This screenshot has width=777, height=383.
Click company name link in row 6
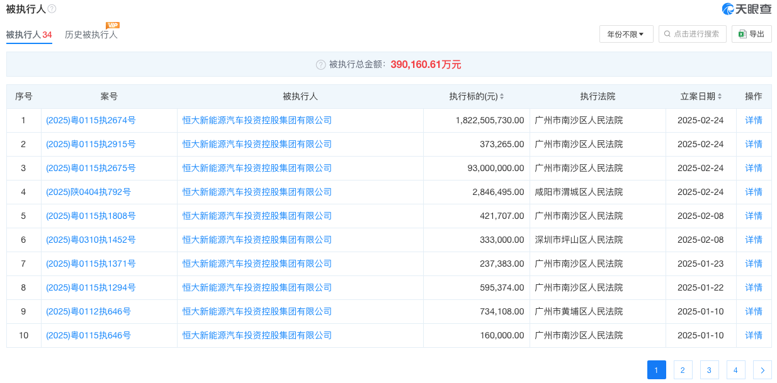tap(257, 240)
